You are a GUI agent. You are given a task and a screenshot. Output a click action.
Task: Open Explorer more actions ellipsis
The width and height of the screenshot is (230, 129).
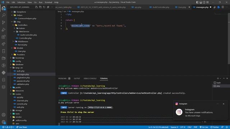tap(52, 7)
